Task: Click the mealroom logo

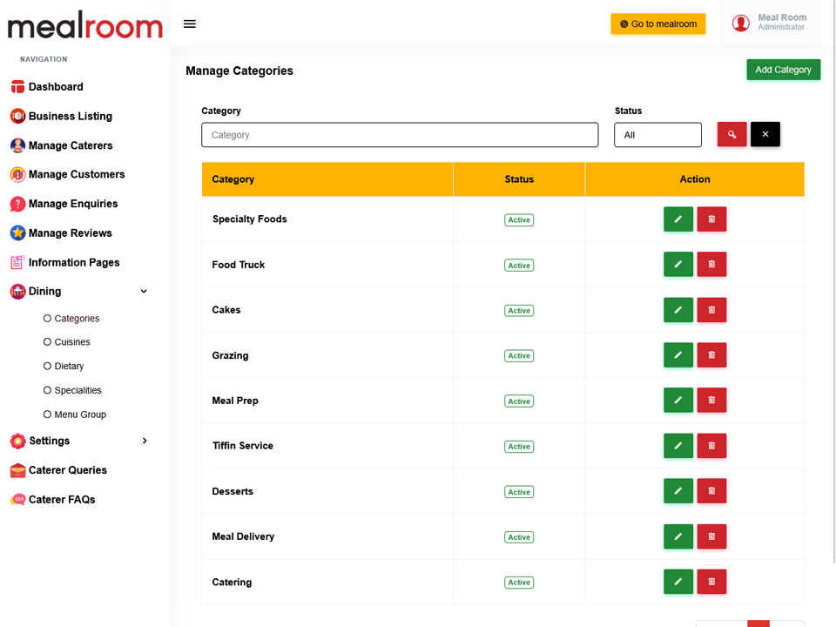Action: coord(84,25)
